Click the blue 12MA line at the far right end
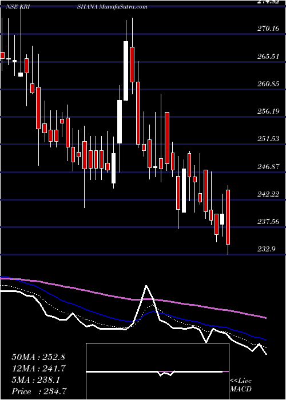Screen dimensions: 286x400 tap(265, 339)
